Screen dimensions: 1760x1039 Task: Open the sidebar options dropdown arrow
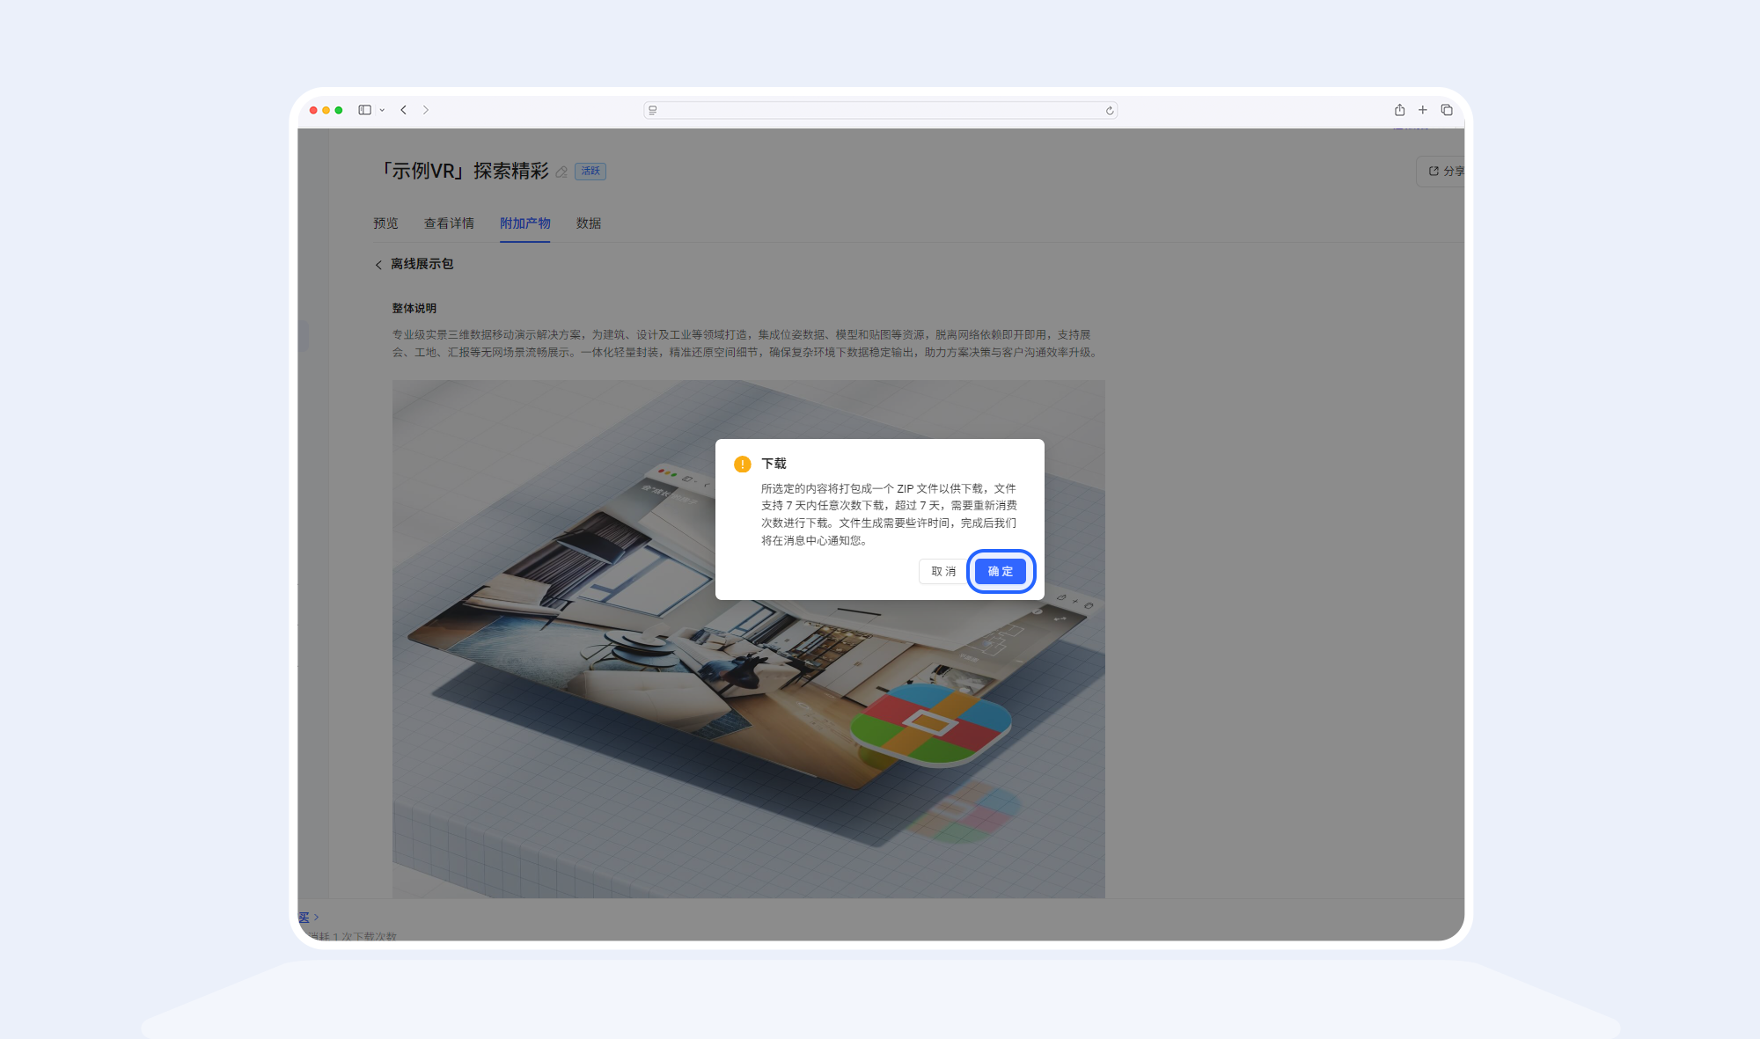coord(382,110)
